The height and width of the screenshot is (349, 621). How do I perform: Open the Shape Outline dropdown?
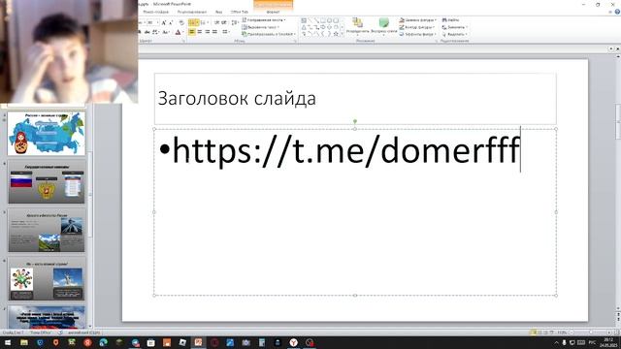pyautogui.click(x=416, y=27)
